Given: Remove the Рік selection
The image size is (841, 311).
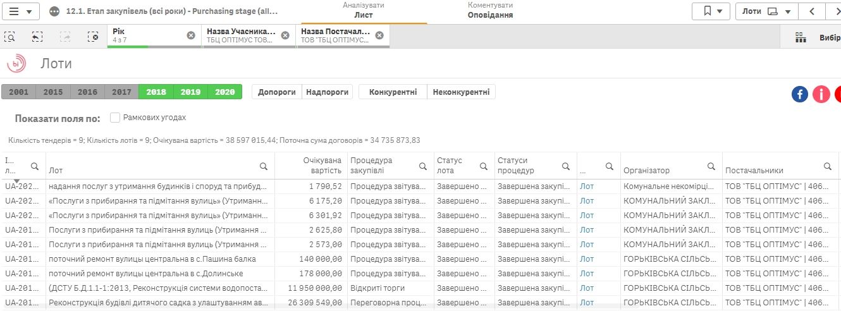Looking at the screenshot, I should click(191, 35).
